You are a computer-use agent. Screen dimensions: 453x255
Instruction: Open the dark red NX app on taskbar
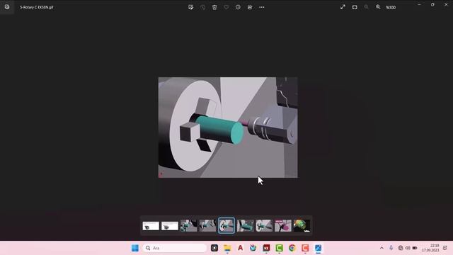point(266,248)
